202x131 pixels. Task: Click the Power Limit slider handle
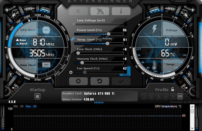(108, 34)
